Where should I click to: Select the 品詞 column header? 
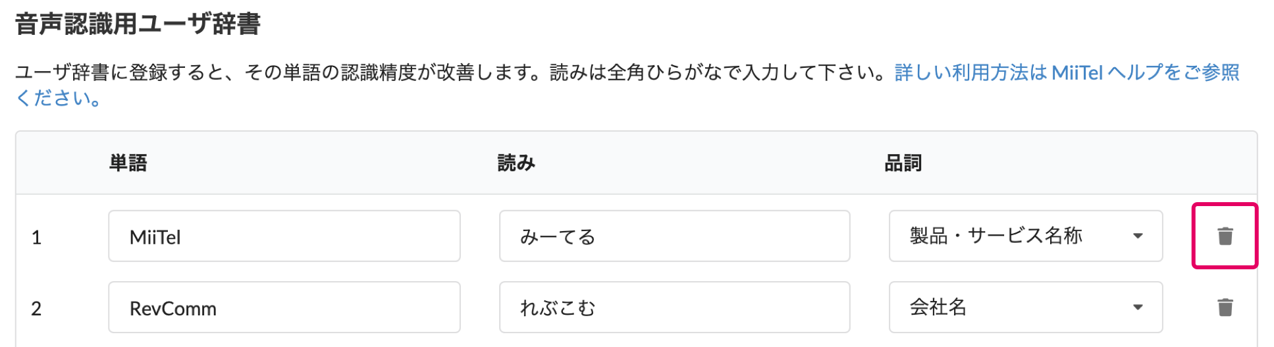(x=903, y=163)
